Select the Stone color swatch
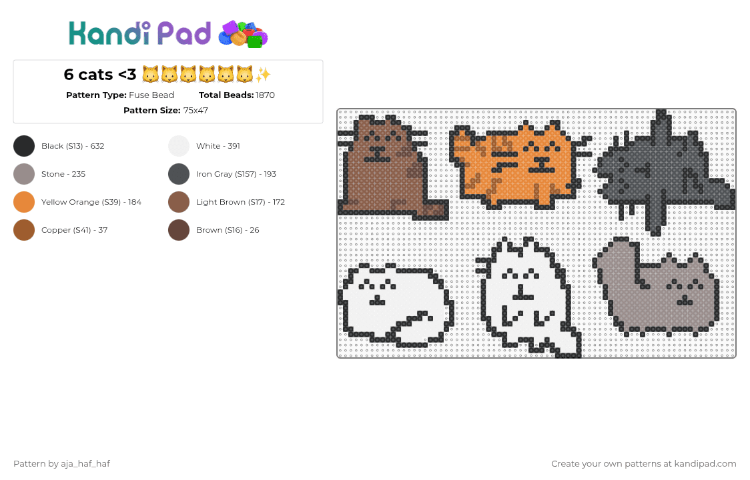The height and width of the screenshot is (480, 750). click(x=24, y=174)
